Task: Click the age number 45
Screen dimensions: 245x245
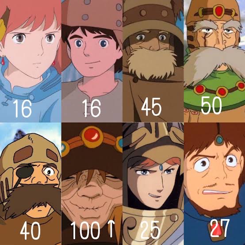Action: pos(151,107)
